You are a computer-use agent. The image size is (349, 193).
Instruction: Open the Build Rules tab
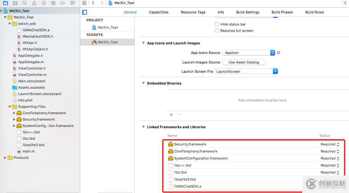pos(315,12)
